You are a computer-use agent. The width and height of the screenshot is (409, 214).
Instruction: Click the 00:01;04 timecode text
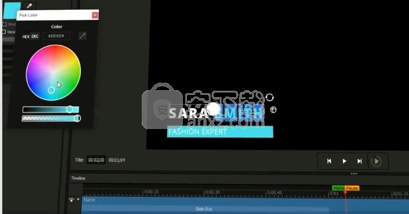coord(117,160)
